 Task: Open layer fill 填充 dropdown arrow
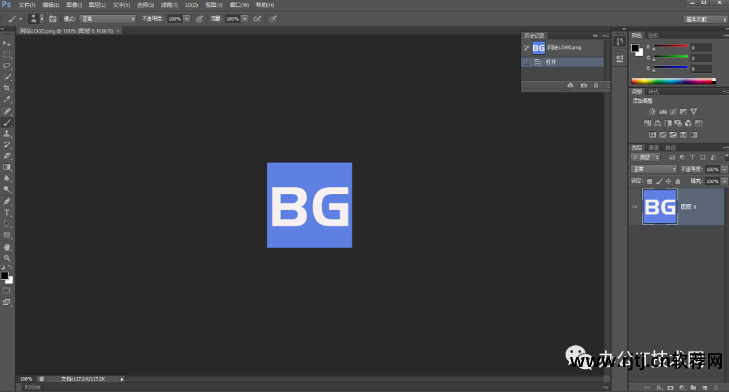724,181
